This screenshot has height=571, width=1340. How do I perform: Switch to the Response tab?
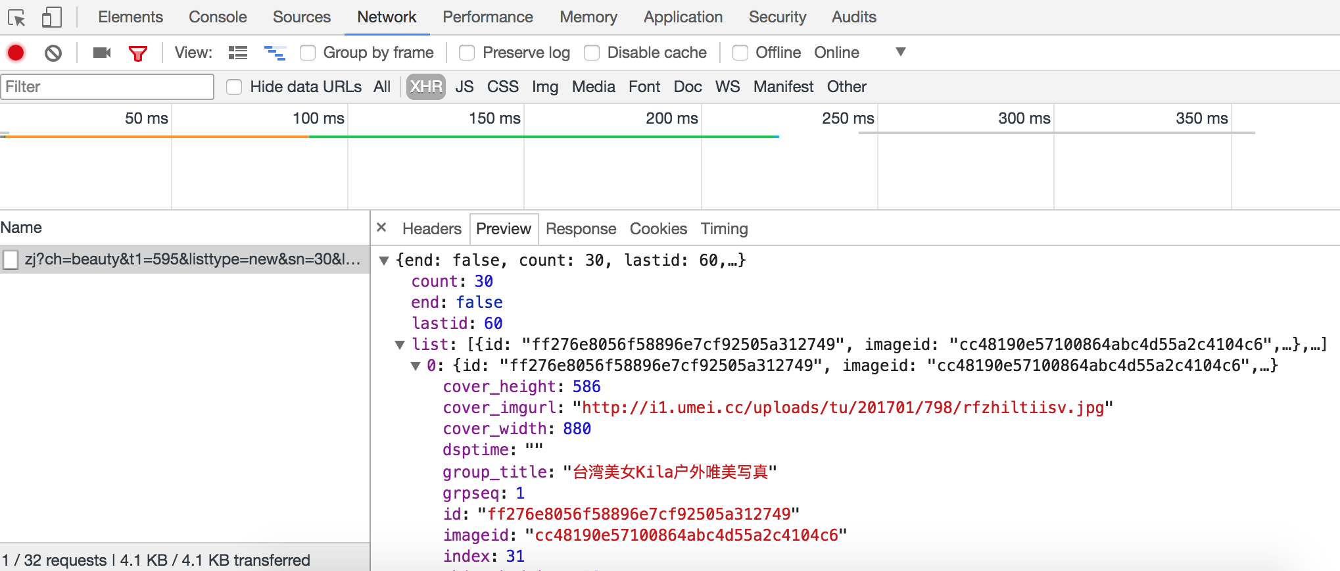tap(581, 229)
